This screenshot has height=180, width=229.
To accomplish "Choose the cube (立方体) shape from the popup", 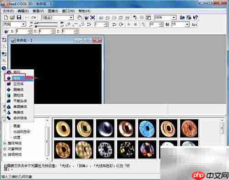I will pos(19,84).
